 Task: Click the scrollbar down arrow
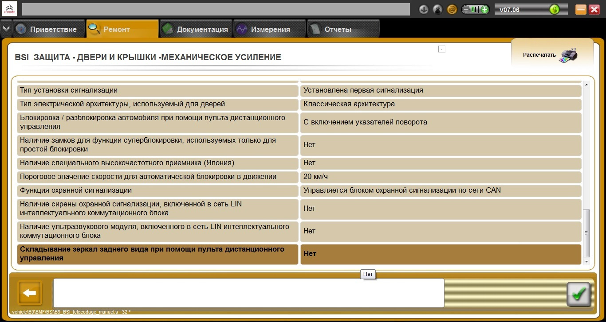click(x=586, y=262)
